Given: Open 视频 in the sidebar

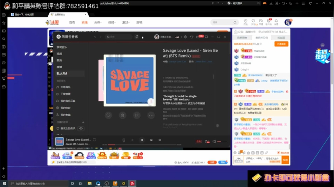Looking at the screenshot, I should [x=59, y=54].
